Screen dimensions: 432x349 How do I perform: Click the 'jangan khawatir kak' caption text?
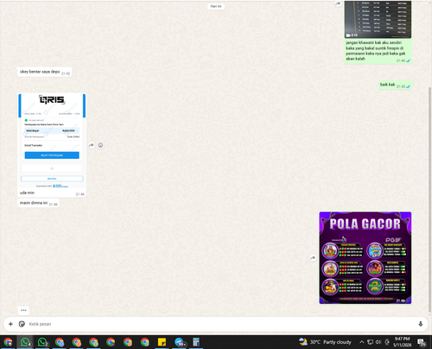tap(376, 51)
